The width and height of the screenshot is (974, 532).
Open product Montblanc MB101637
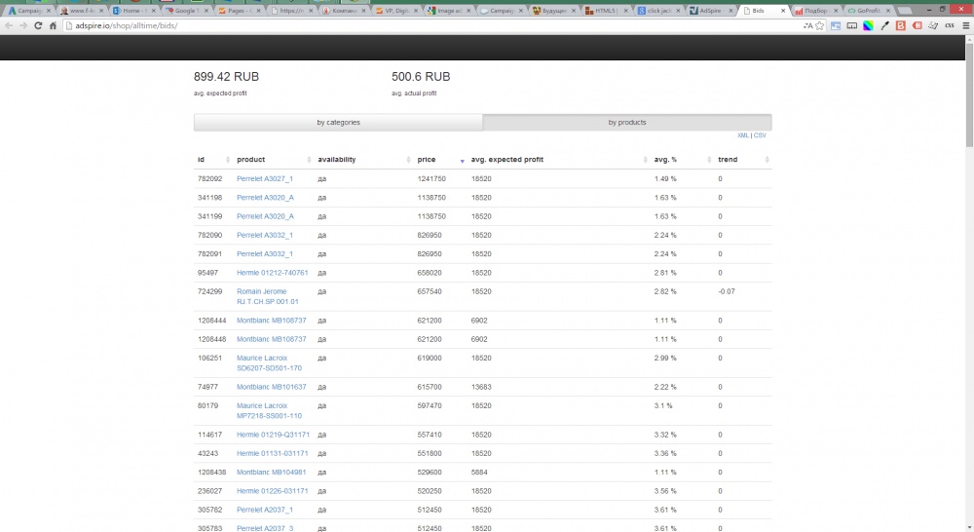click(272, 387)
